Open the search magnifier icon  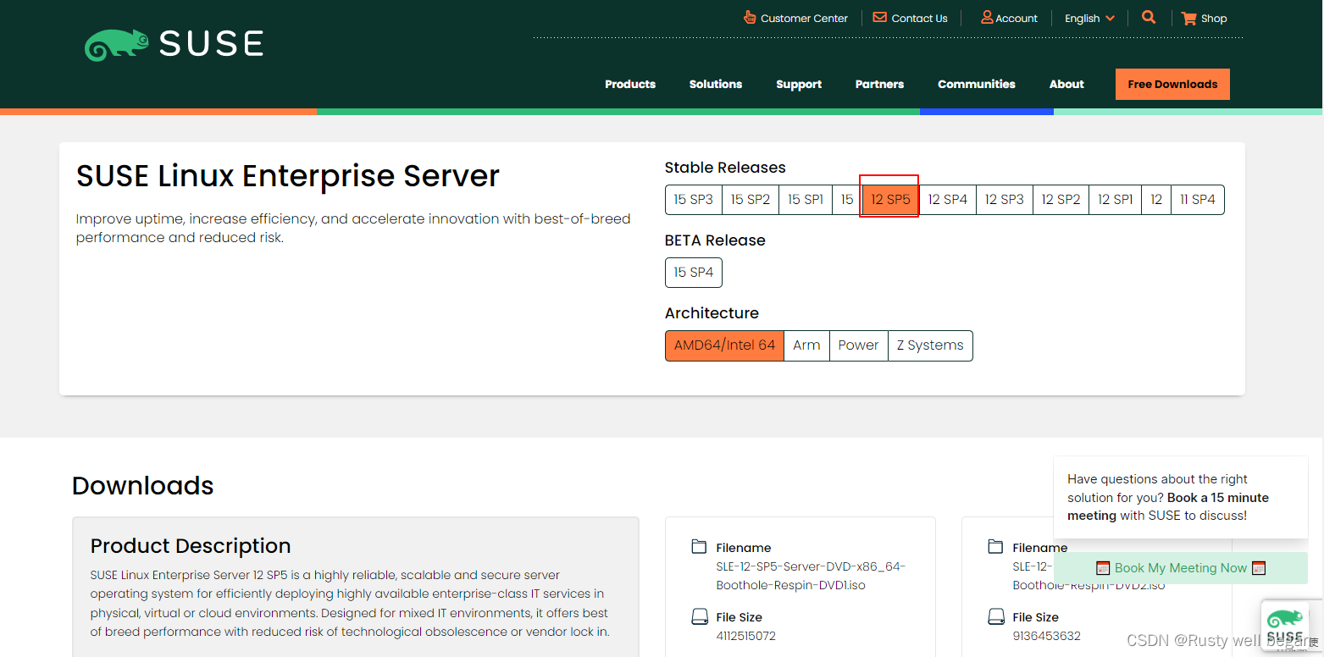coord(1149,17)
